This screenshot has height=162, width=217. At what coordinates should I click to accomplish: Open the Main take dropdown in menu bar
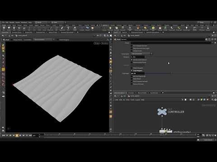58,22
